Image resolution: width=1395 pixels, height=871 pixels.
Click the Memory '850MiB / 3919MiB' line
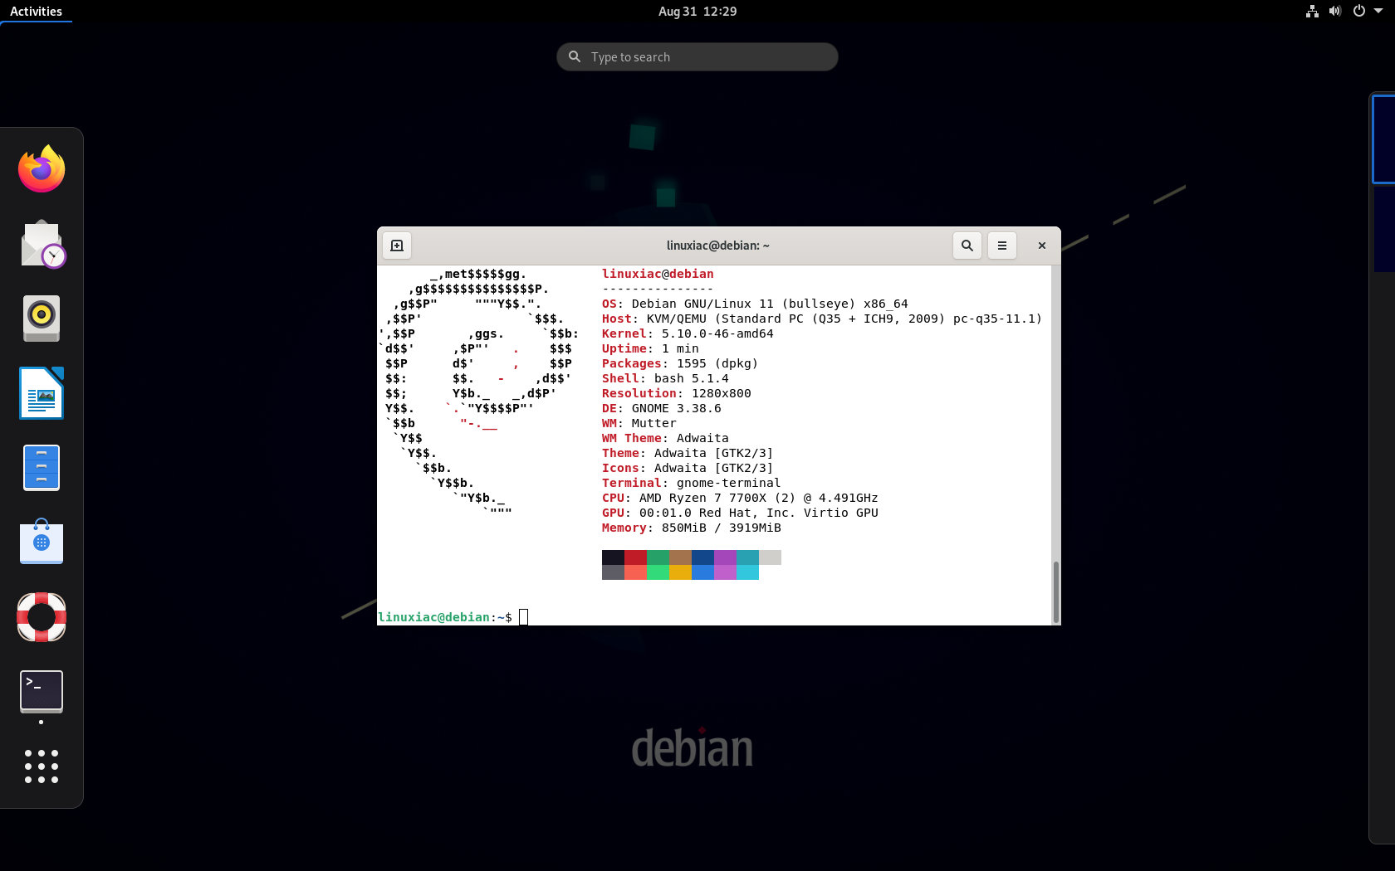click(x=692, y=528)
